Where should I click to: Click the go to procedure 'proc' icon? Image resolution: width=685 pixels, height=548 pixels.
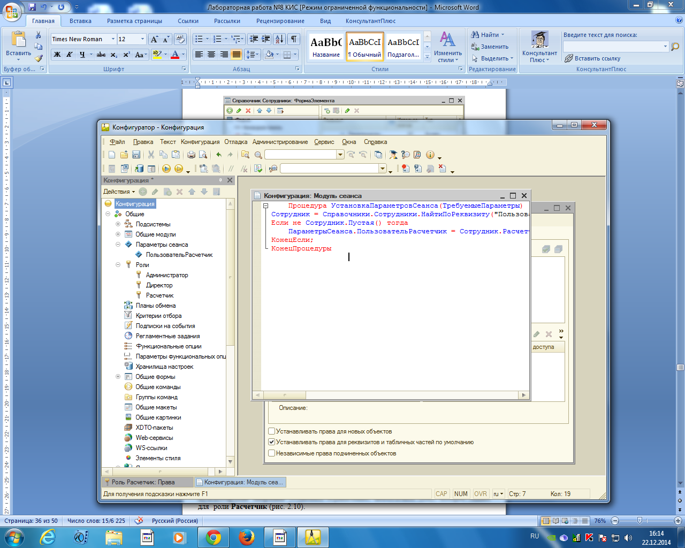[x=273, y=169]
